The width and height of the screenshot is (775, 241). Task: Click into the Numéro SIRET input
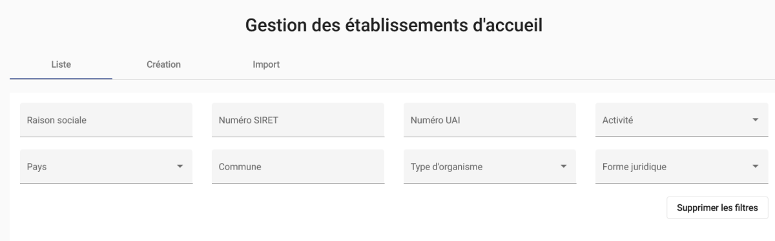(298, 120)
